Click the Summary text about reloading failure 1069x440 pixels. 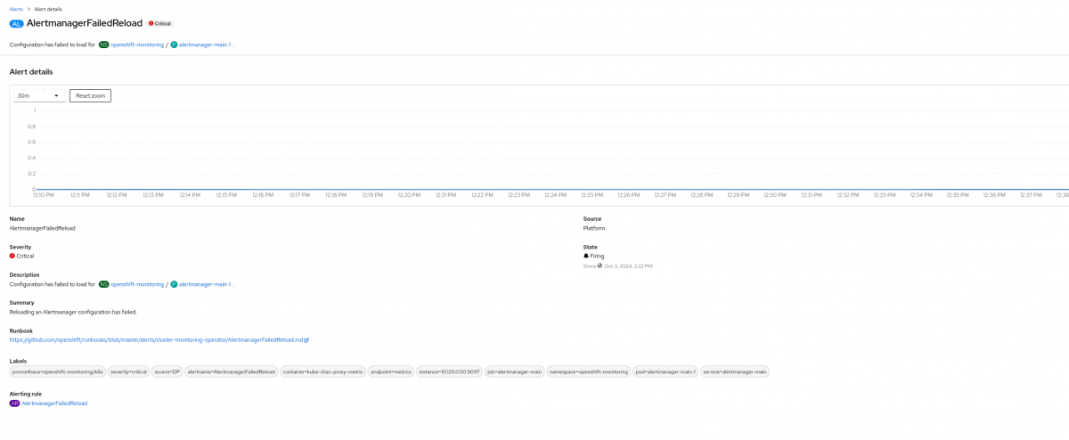click(73, 313)
